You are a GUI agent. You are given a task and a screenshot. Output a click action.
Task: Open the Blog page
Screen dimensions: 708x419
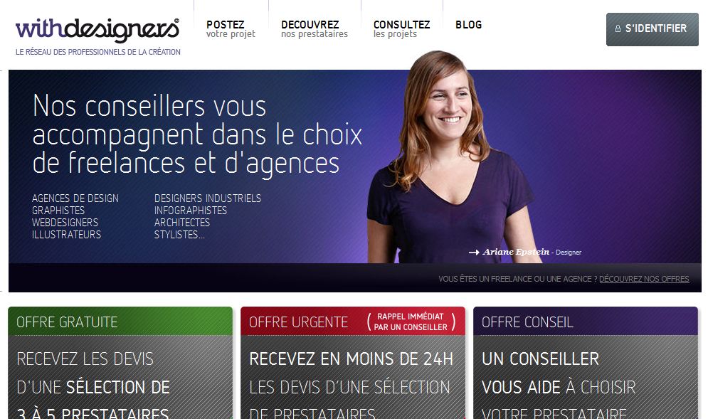point(468,25)
